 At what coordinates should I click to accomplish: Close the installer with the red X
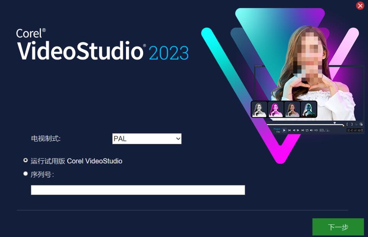360,5
